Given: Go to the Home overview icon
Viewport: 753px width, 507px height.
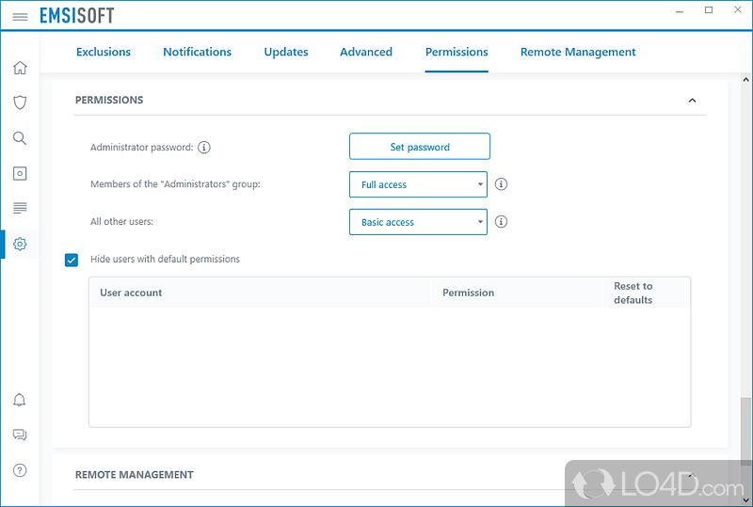Looking at the screenshot, I should [x=20, y=68].
